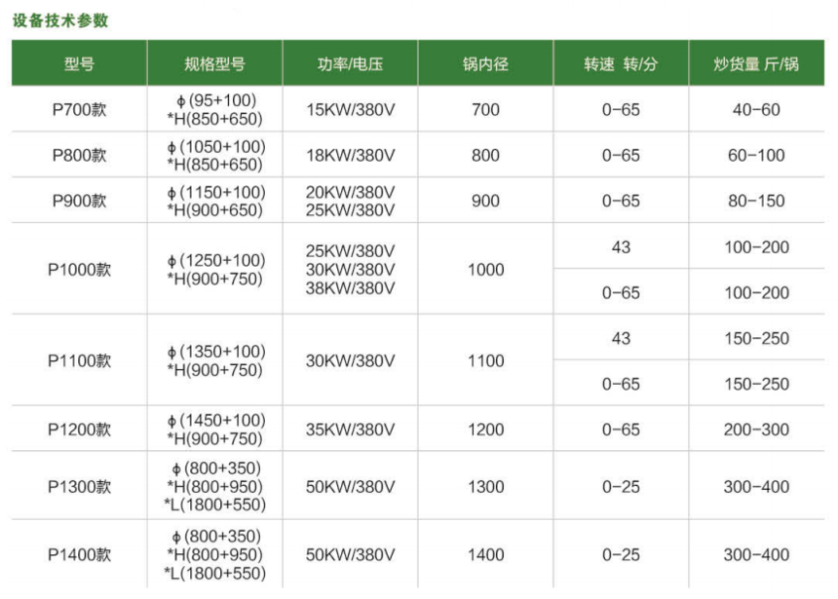
Task: Select the 15KW/380V power cell
Action: (350, 110)
